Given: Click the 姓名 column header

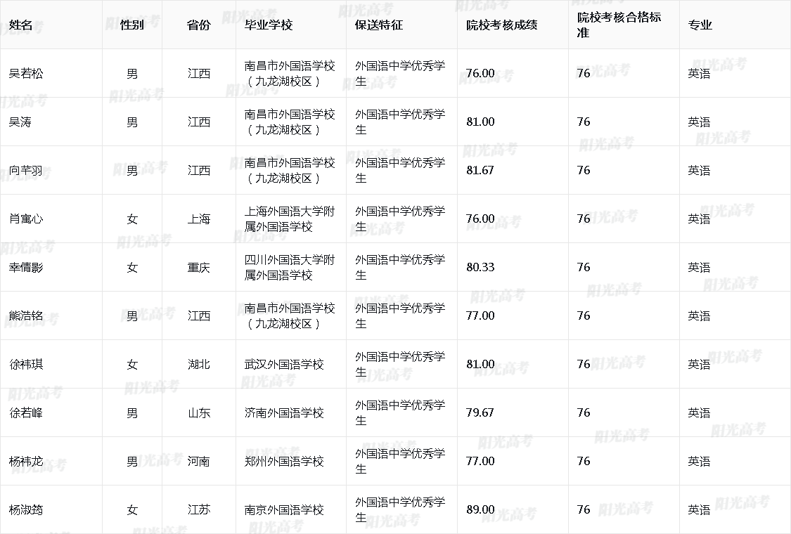Looking at the screenshot, I should point(20,25).
